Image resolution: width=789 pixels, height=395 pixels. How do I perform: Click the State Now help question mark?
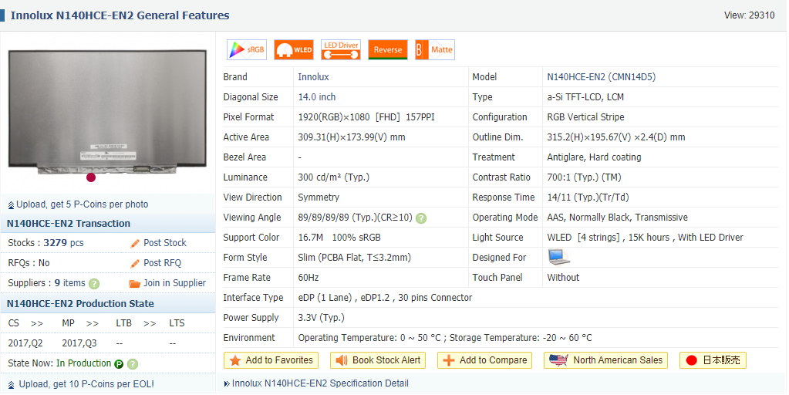tap(133, 364)
